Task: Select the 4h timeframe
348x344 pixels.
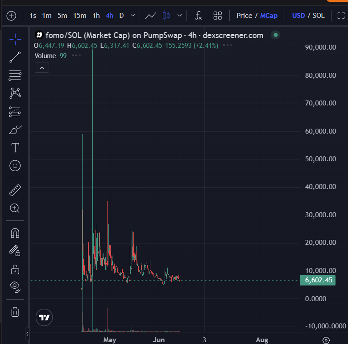Action: (x=110, y=16)
